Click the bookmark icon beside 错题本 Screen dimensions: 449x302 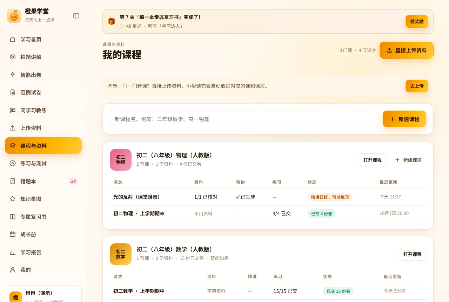pos(13,181)
